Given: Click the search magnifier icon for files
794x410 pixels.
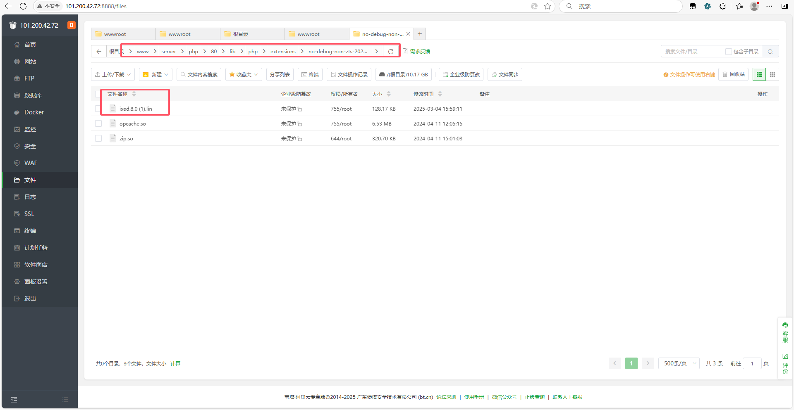Looking at the screenshot, I should pos(770,52).
